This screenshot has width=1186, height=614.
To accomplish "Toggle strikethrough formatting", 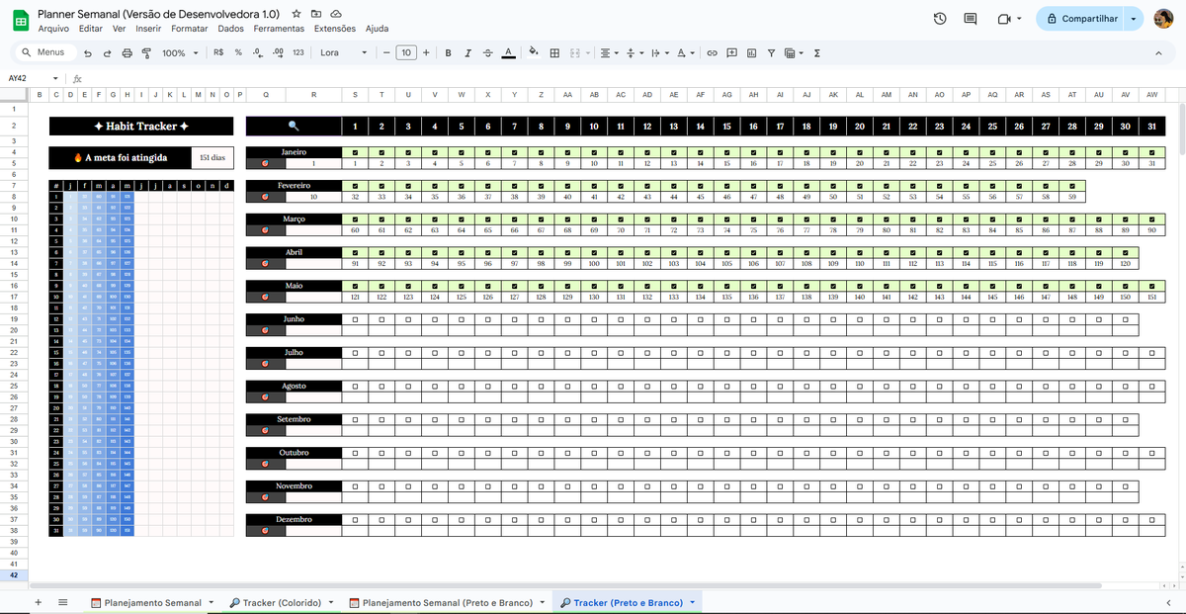I will (488, 52).
